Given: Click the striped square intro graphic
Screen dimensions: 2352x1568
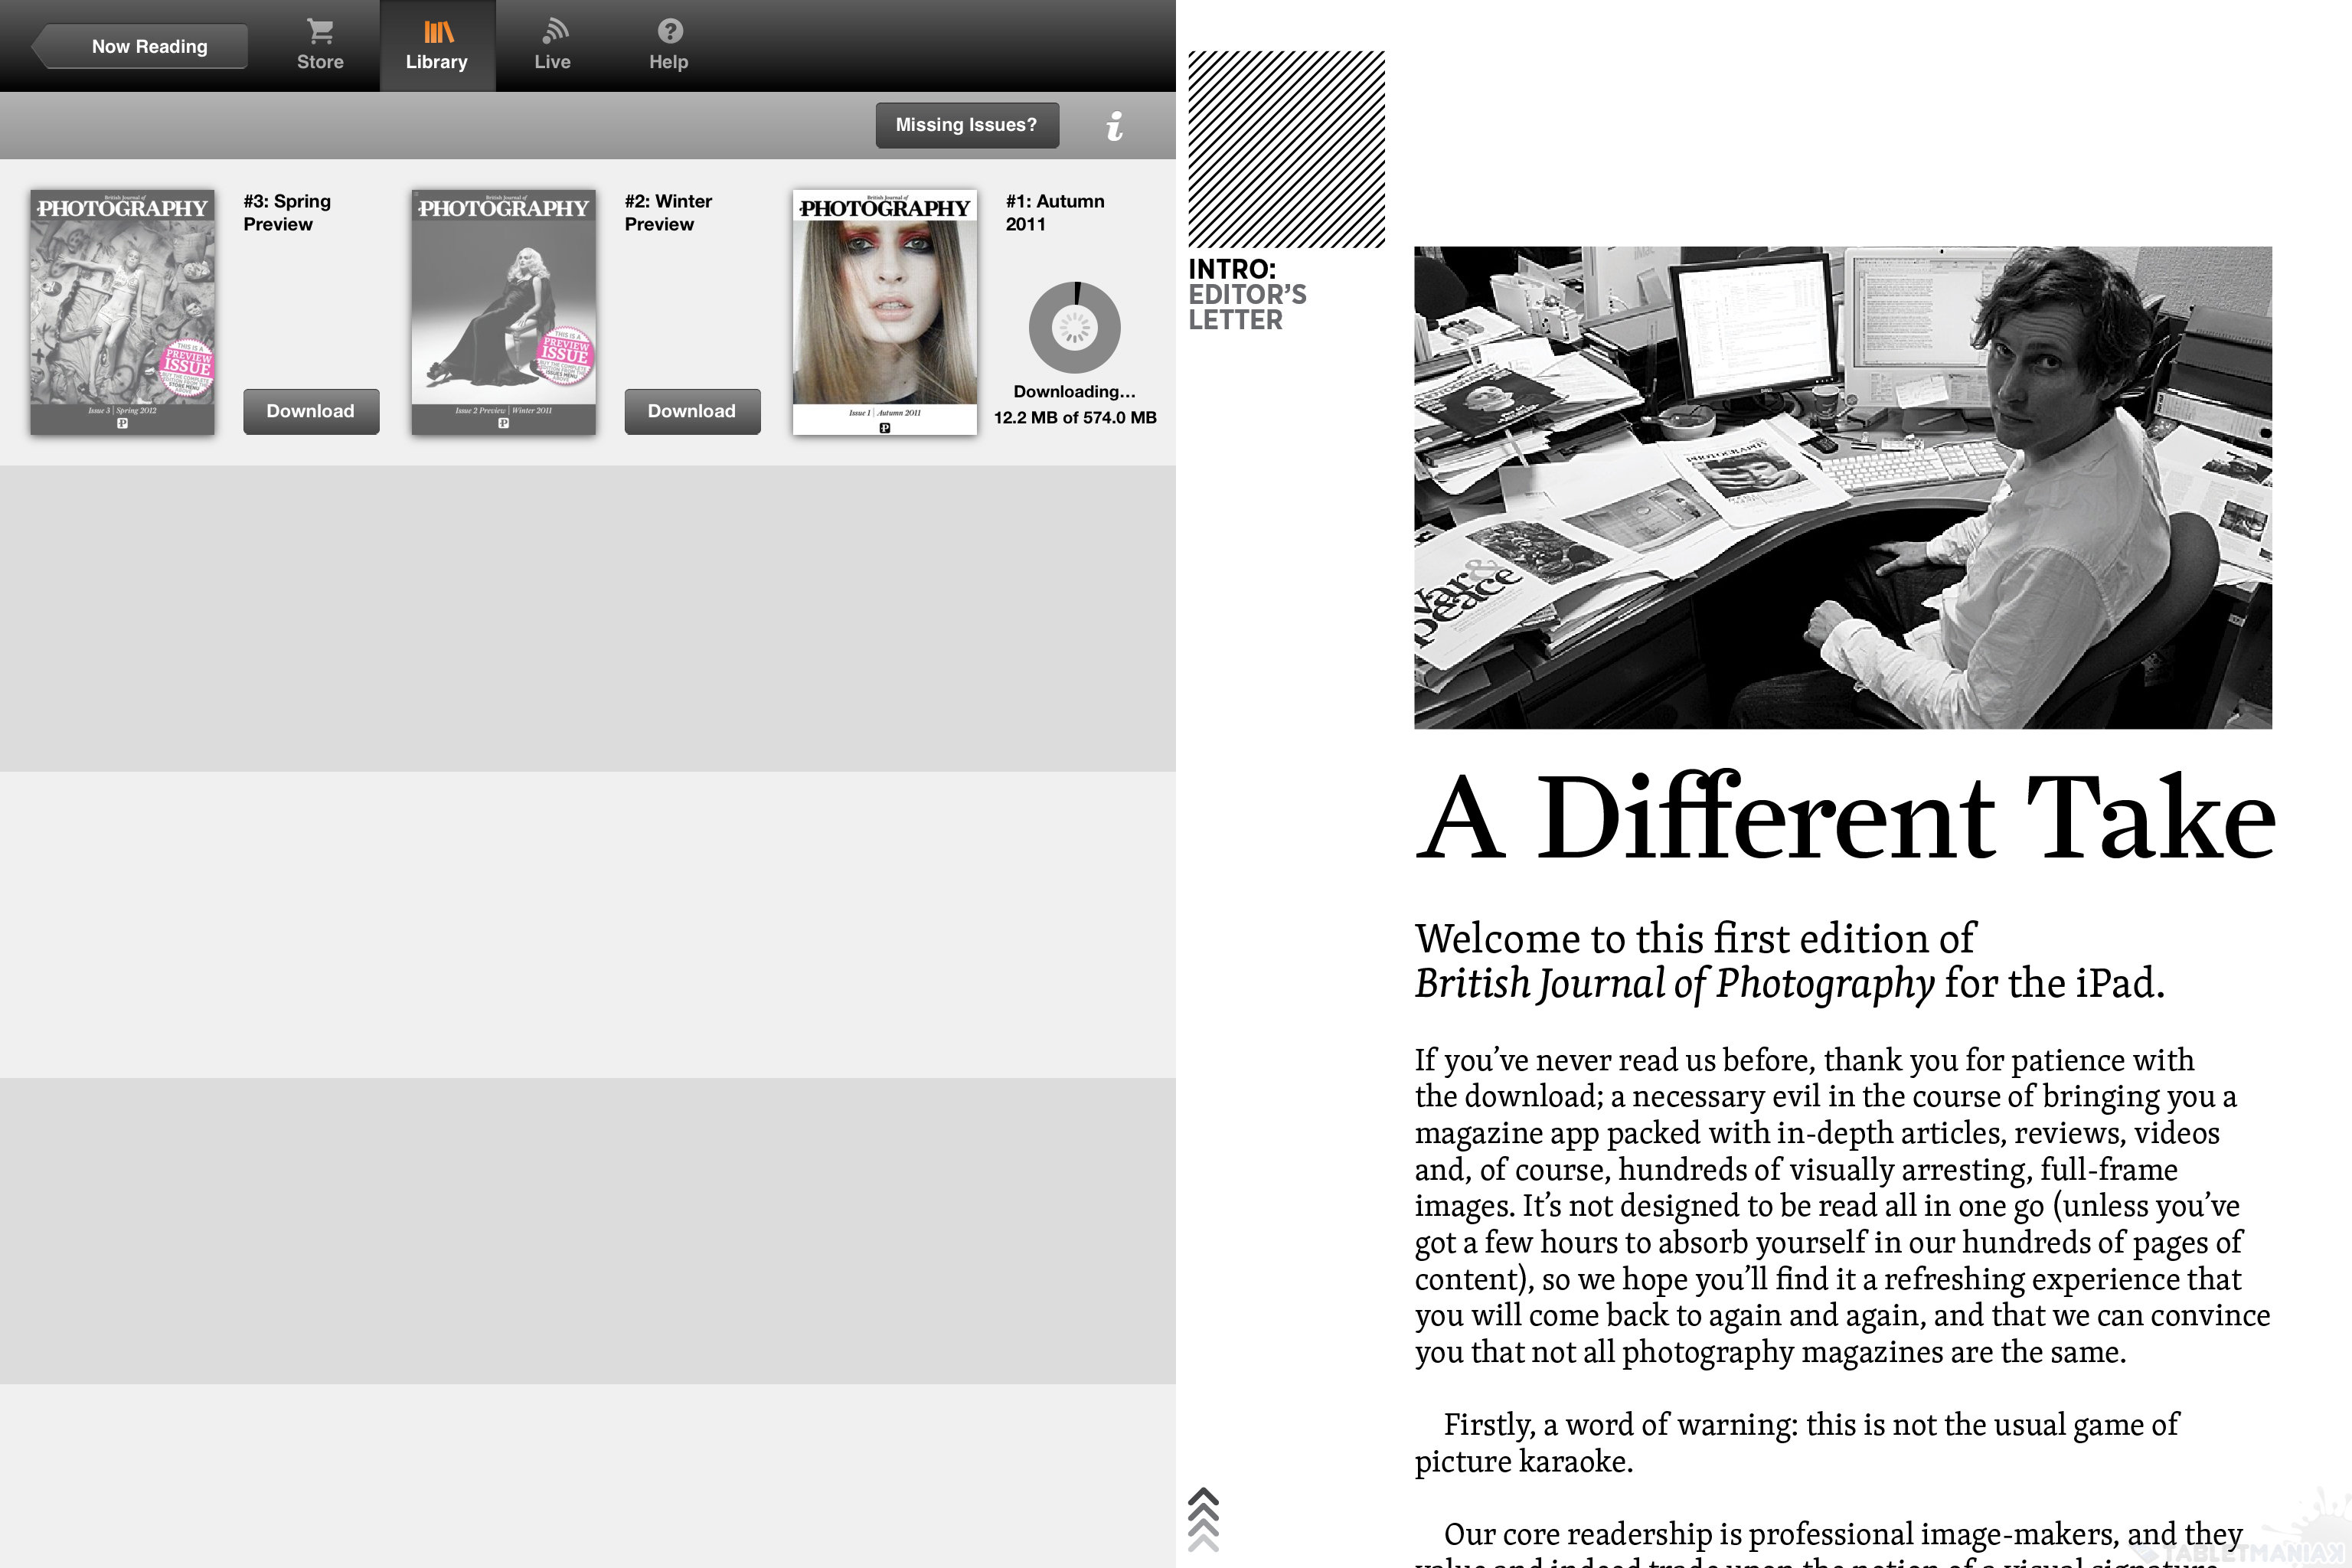Looking at the screenshot, I should click(1286, 149).
